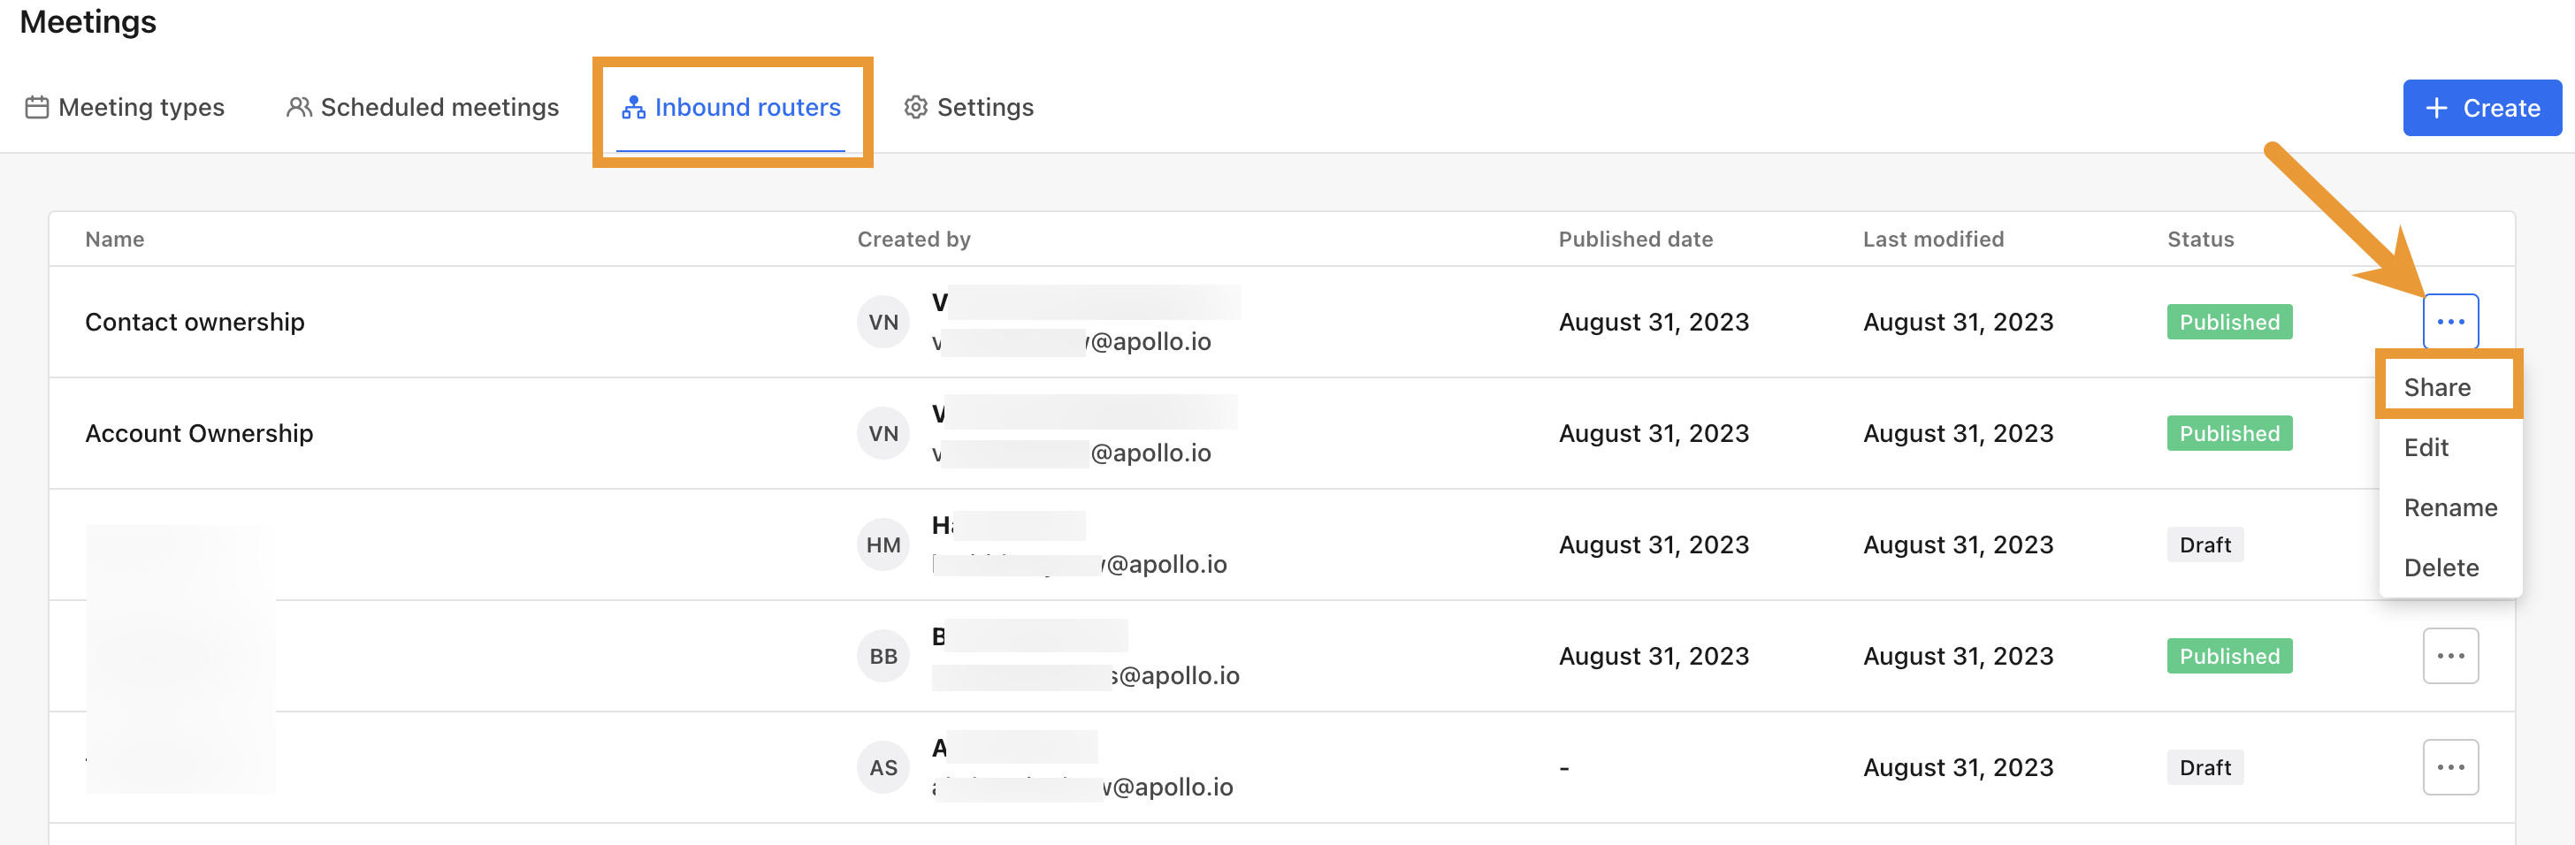The height and width of the screenshot is (845, 2575).
Task: Click the plus icon inside the Create button
Action: (x=2437, y=107)
